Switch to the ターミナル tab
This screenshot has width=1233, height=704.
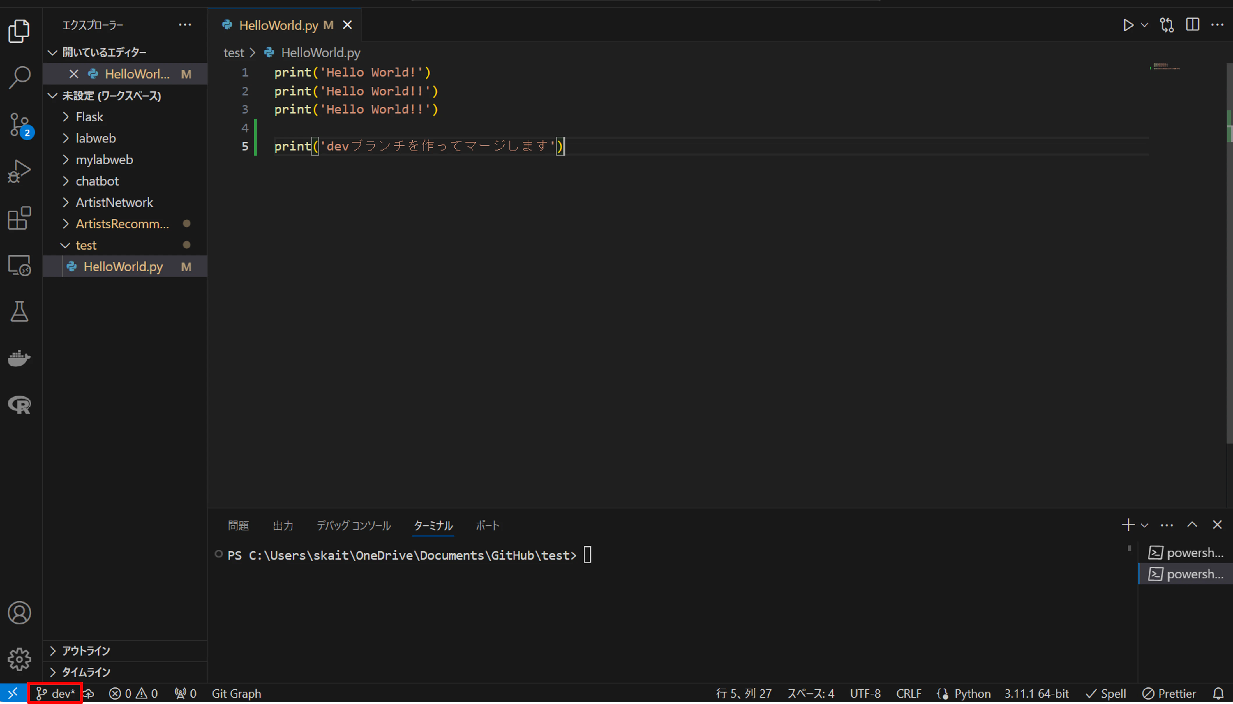[x=433, y=525]
